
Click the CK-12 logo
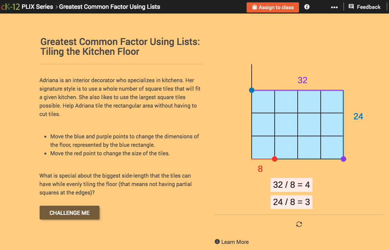coord(10,6)
